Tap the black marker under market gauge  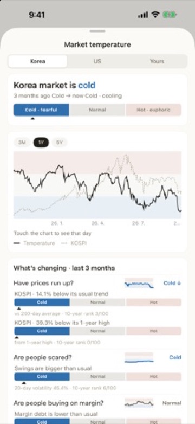tap(32, 118)
